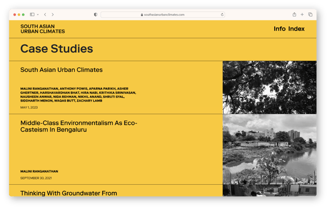View the tree canopy thumbnail image
Viewport: 329px width, 209px height.
point(270,88)
